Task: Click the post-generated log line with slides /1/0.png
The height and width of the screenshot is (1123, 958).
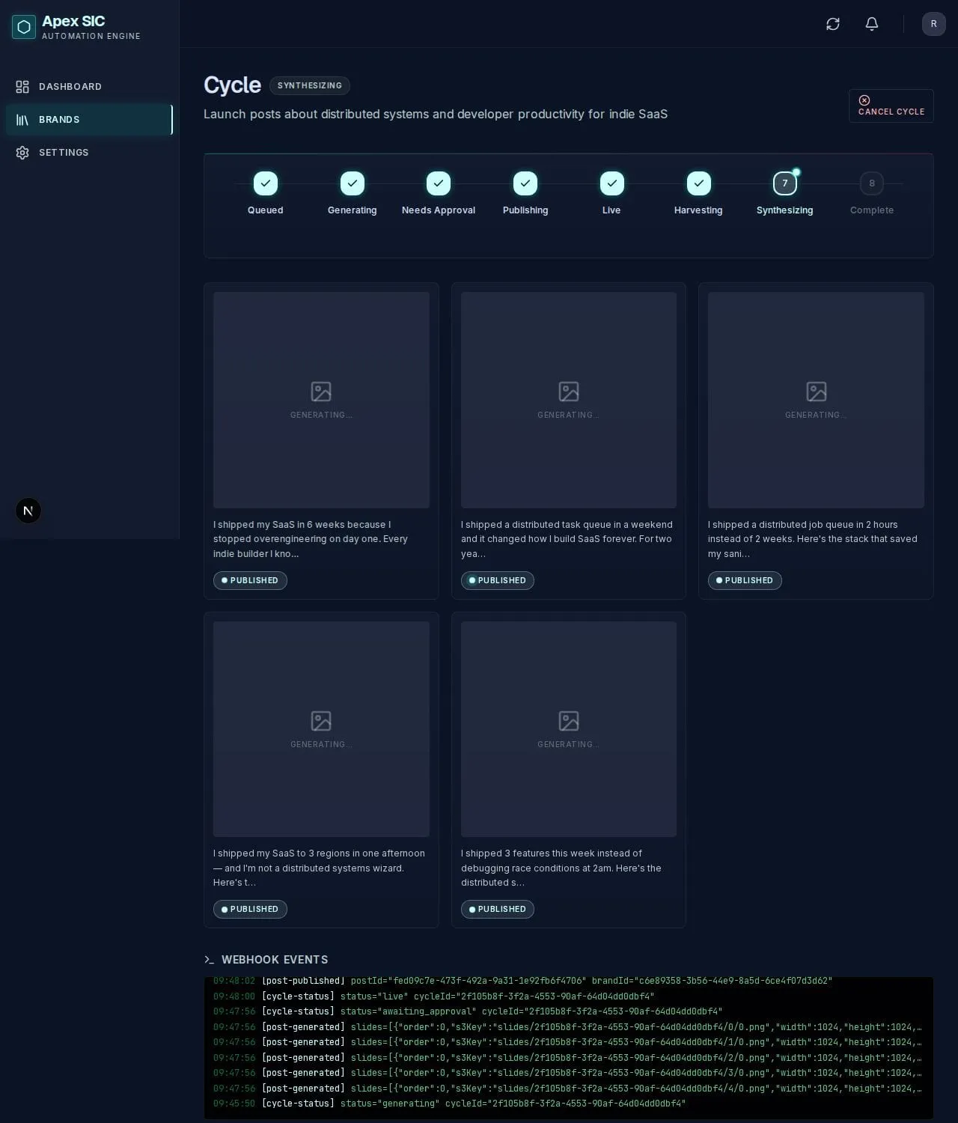Action: click(567, 1042)
